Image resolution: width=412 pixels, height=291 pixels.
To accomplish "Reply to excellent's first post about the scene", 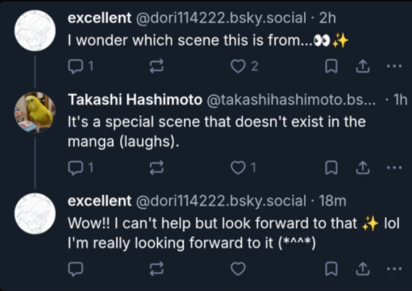I will 80,66.
